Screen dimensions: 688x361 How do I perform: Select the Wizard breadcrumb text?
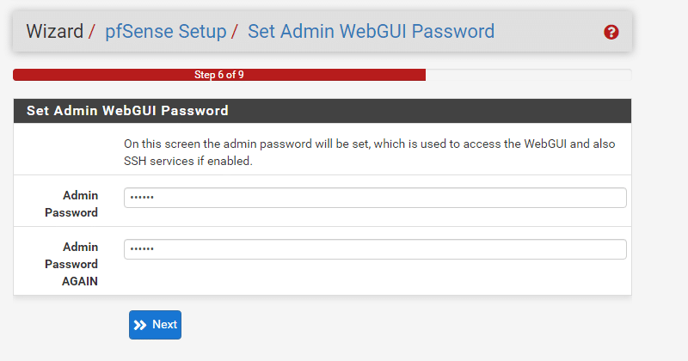tap(54, 32)
